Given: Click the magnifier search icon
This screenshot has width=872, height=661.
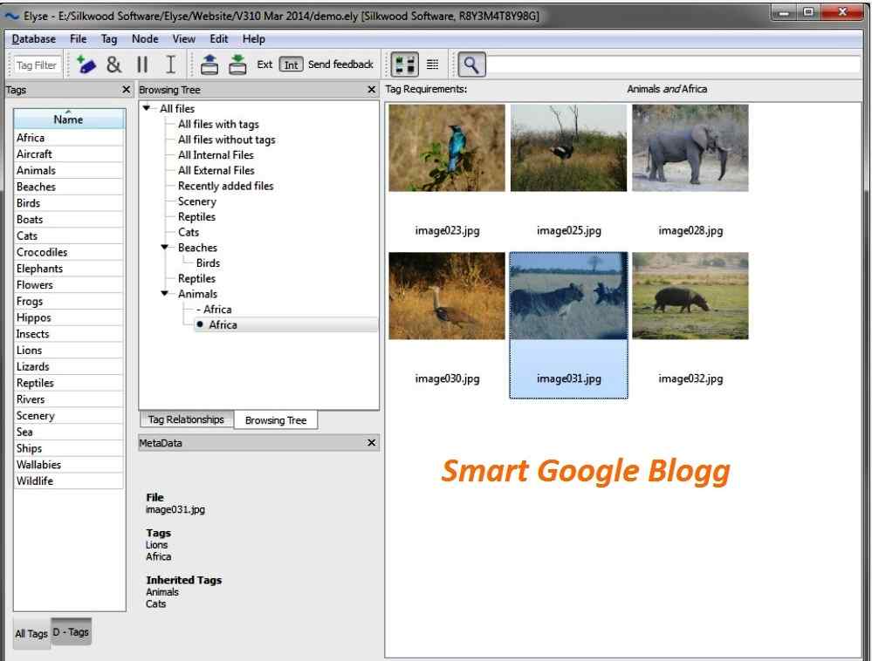Looking at the screenshot, I should [x=471, y=64].
